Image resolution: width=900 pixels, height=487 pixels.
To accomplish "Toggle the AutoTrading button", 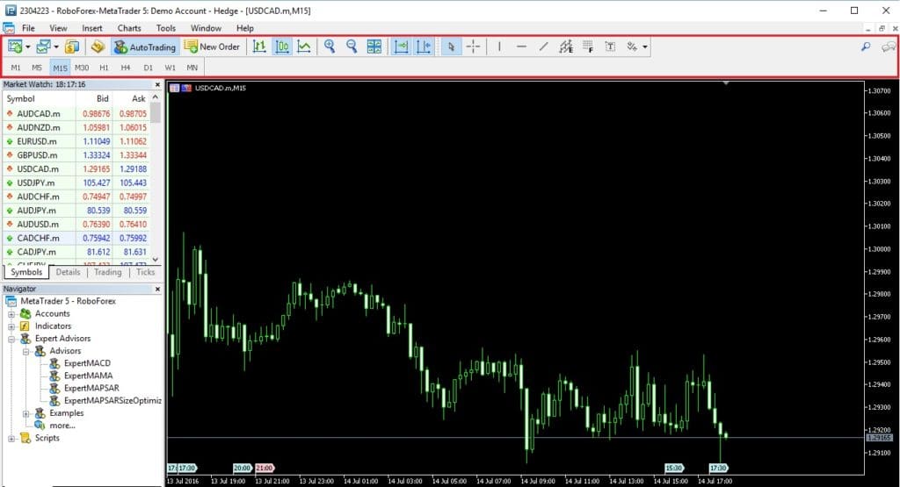I will (145, 47).
